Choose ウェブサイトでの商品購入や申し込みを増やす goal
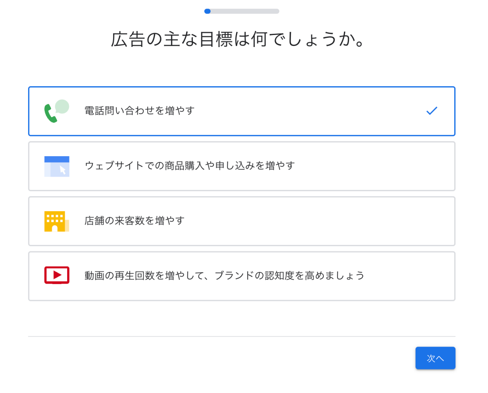Screen dimensions: 488x393 (190, 166)
